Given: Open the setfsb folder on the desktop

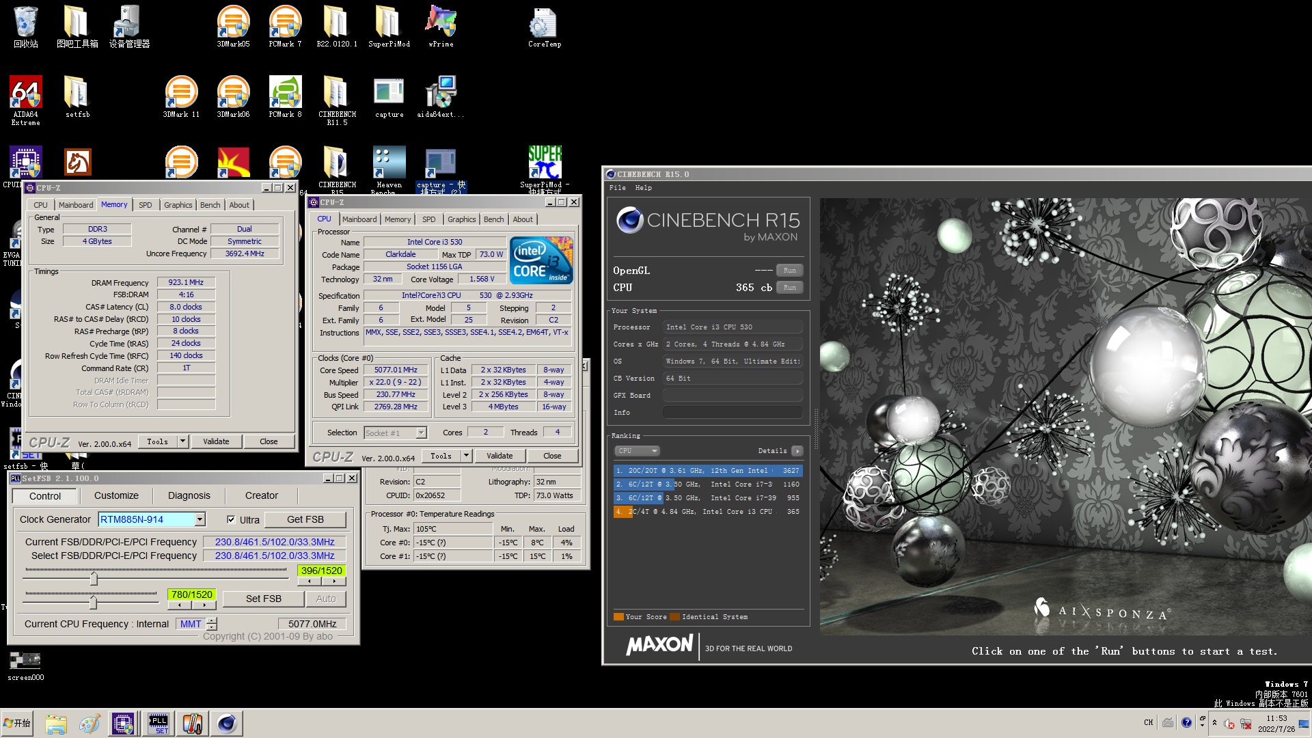Looking at the screenshot, I should click(x=77, y=97).
